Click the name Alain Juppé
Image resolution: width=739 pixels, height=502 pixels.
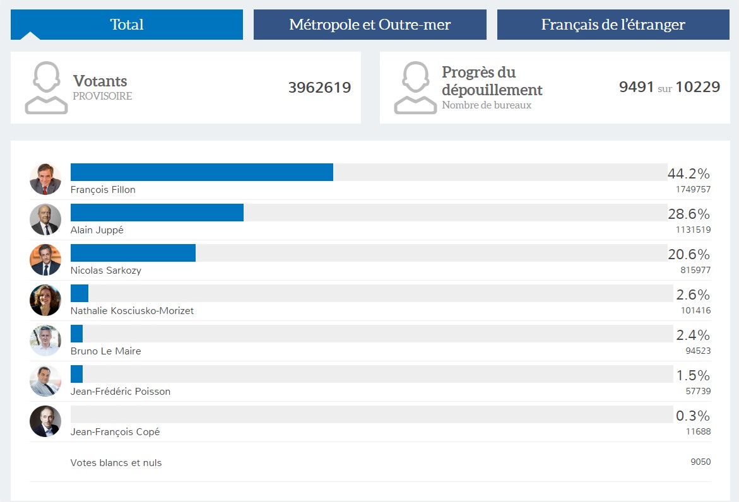97,230
